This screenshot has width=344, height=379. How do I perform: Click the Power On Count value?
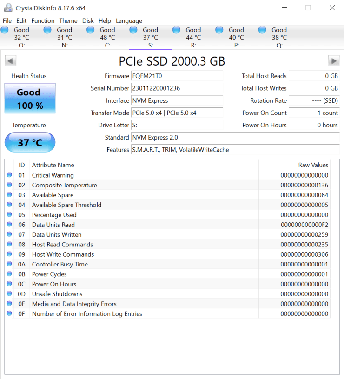[x=314, y=113]
